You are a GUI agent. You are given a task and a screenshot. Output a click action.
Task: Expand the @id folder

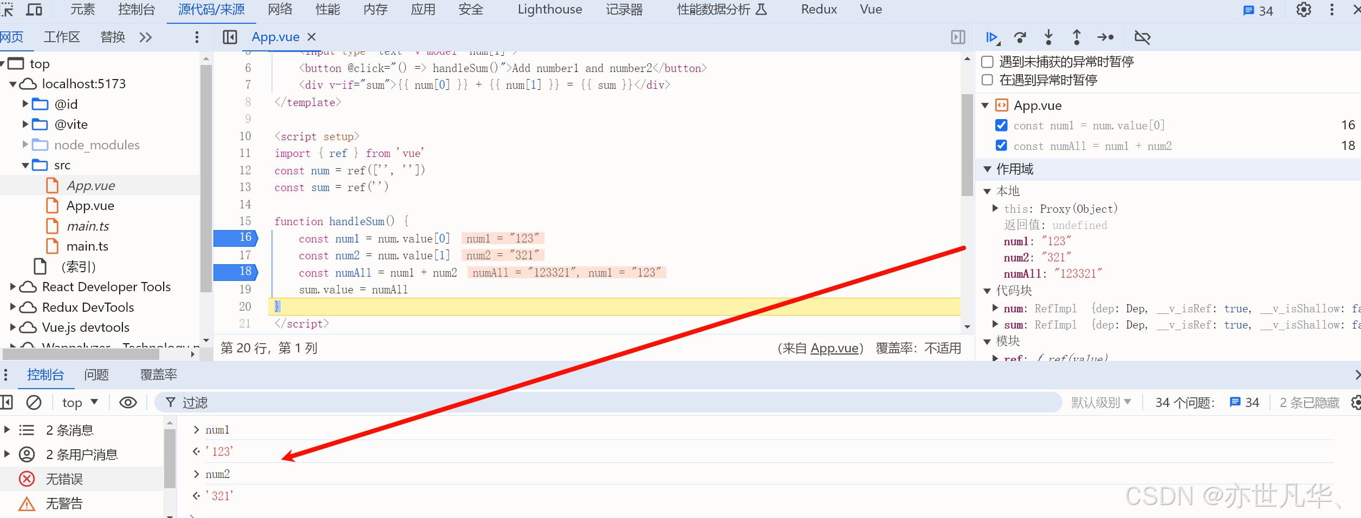(25, 104)
